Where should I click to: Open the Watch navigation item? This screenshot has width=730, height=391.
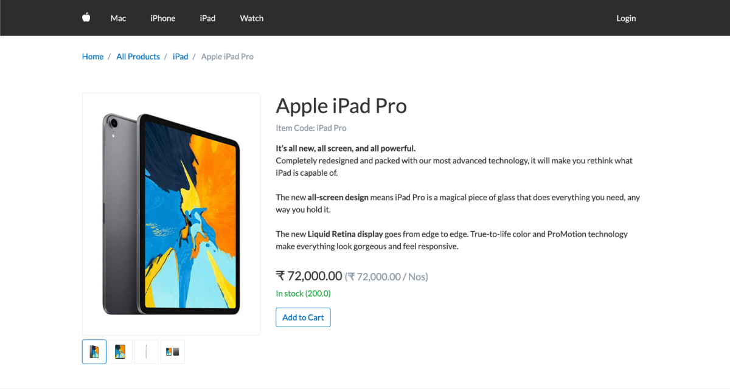(251, 18)
